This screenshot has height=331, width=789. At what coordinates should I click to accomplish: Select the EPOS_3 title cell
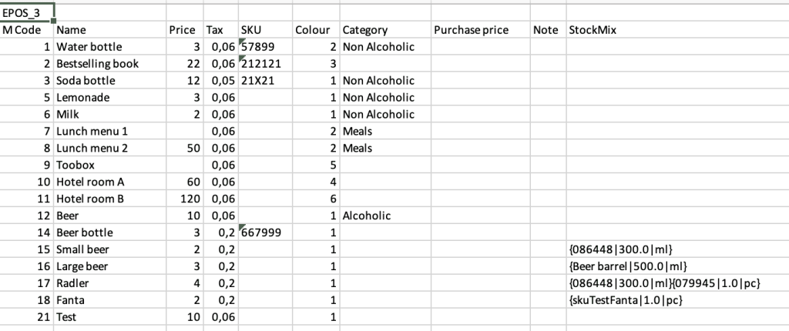[27, 13]
